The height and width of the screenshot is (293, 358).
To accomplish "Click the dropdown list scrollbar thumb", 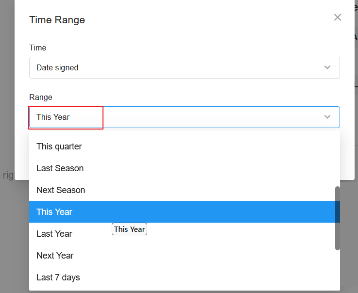I will (338, 218).
